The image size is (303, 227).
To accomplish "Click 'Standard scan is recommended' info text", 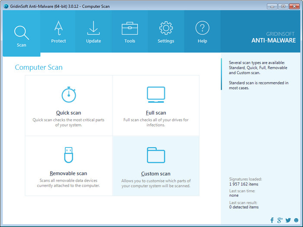I will click(258, 85).
